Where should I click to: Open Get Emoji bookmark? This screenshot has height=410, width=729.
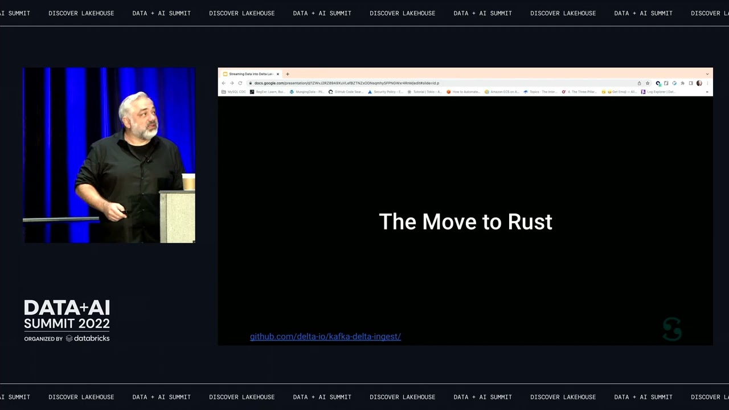click(x=619, y=92)
